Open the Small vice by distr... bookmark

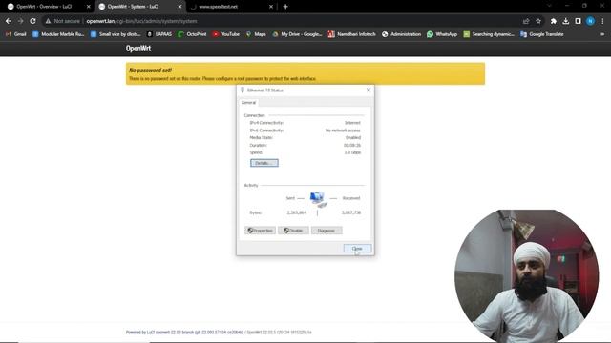[116, 34]
